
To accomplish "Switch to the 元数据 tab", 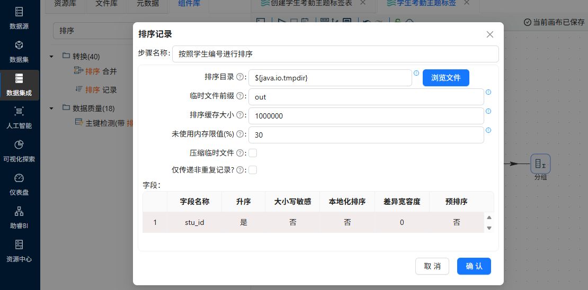I will 147,4.
